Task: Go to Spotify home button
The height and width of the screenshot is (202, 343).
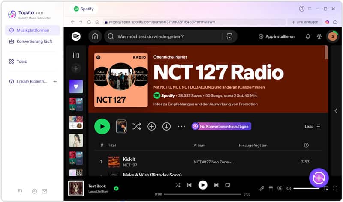Action: point(95,36)
